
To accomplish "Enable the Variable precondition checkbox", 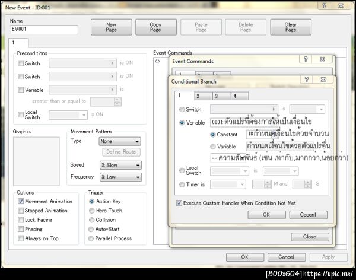I will (x=21, y=90).
